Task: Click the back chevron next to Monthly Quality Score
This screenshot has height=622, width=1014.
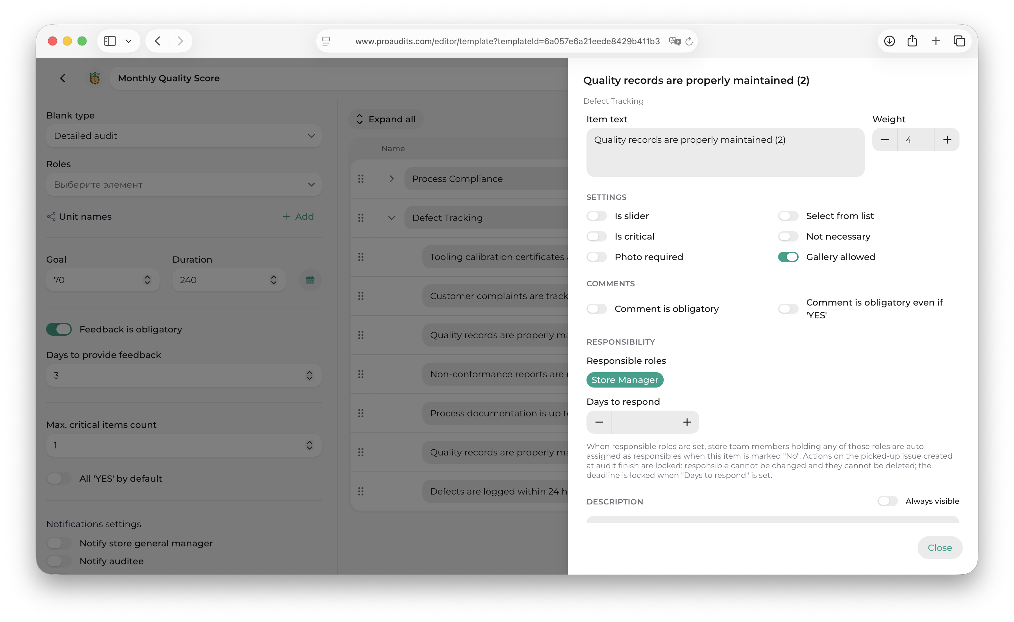Action: (62, 78)
